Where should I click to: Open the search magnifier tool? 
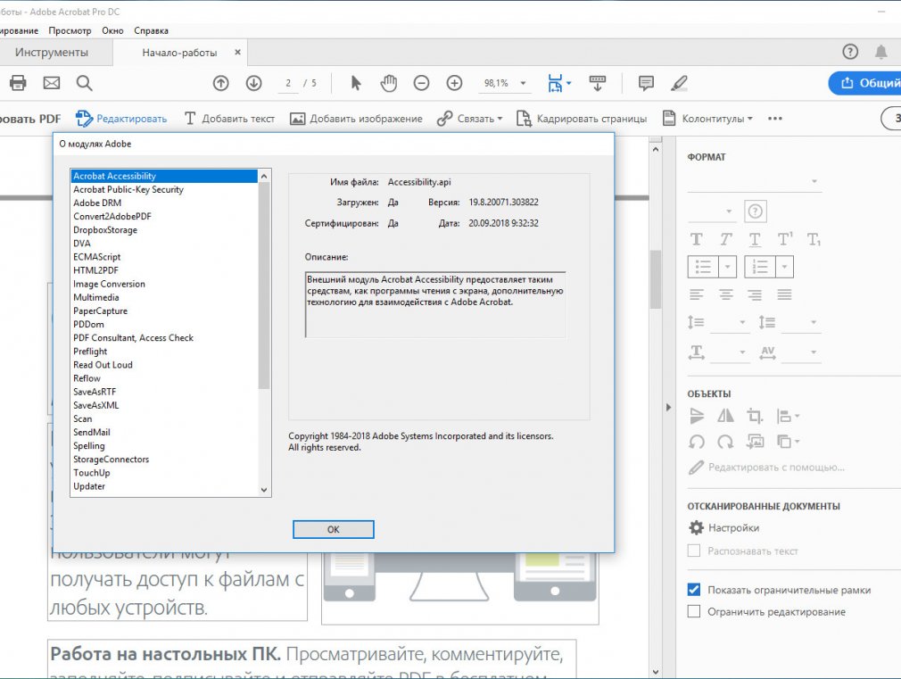tap(85, 83)
